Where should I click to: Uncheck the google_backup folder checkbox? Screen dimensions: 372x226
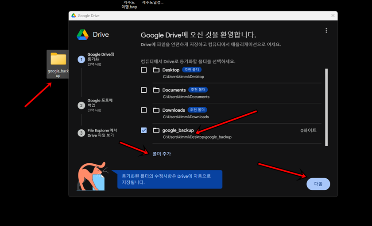point(144,130)
